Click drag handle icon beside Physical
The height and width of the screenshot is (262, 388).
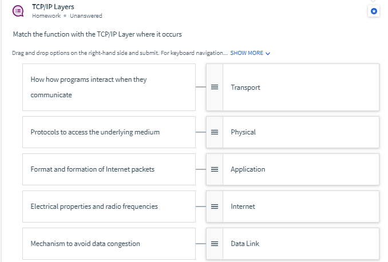tap(215, 132)
